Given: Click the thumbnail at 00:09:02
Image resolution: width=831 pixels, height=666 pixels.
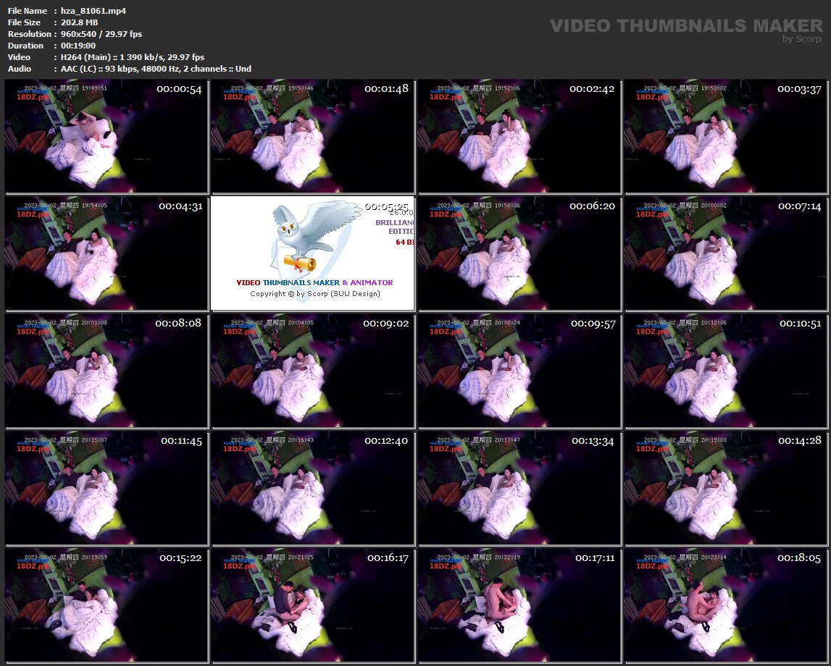Looking at the screenshot, I should tap(312, 371).
